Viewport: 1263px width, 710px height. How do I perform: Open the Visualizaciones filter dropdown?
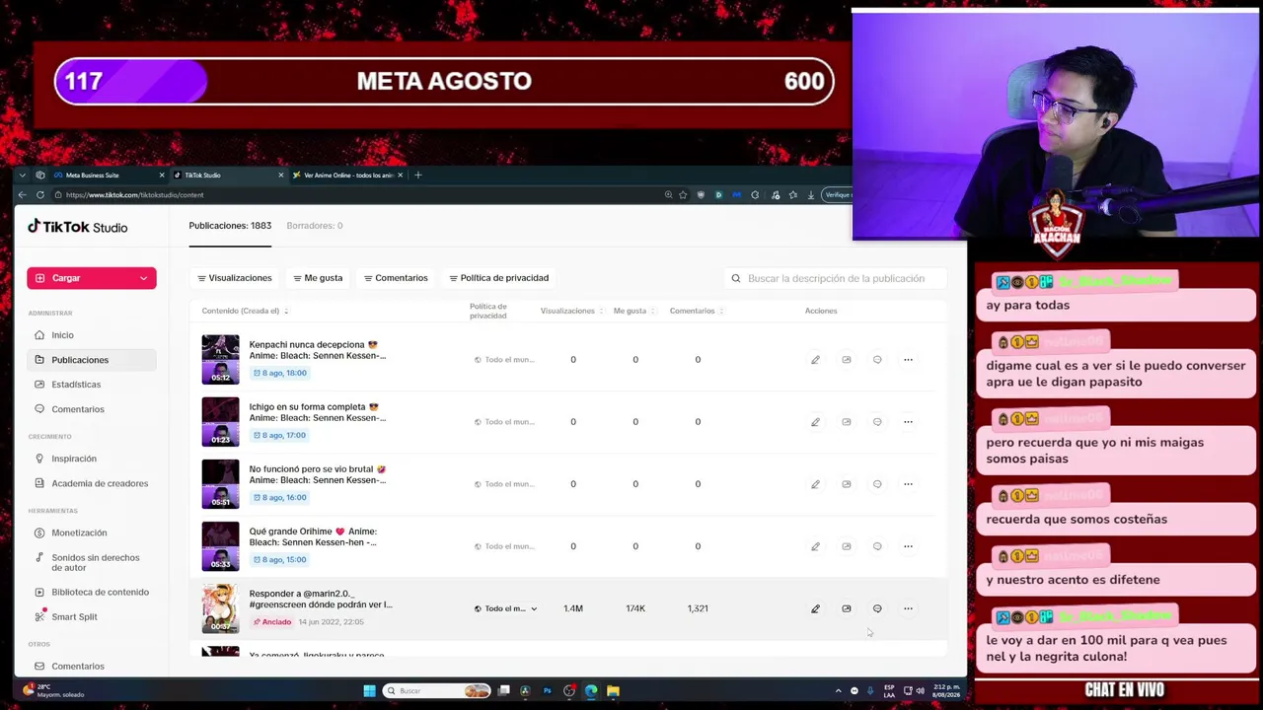tap(235, 278)
